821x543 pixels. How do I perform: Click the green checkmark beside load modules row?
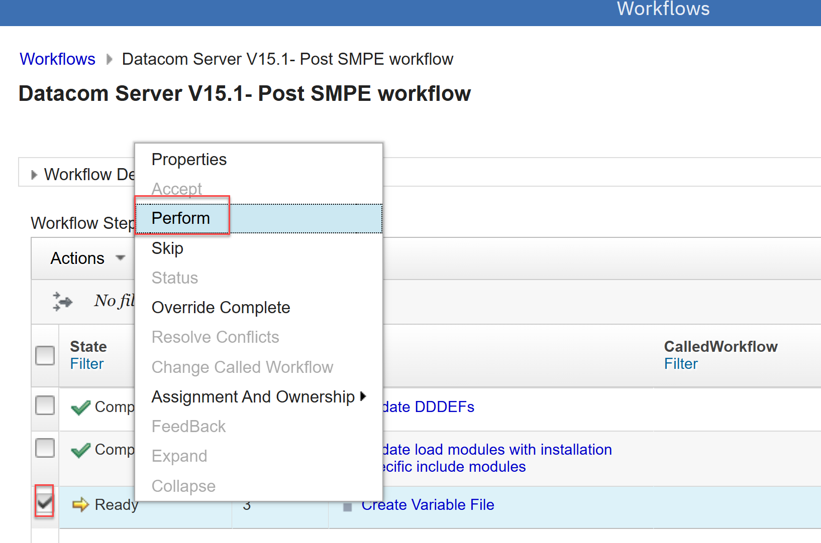click(x=81, y=450)
